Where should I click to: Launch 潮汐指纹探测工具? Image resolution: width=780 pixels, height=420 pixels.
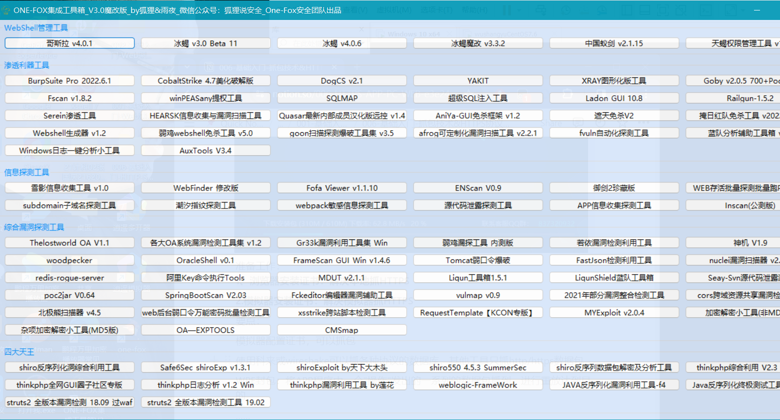coord(206,206)
